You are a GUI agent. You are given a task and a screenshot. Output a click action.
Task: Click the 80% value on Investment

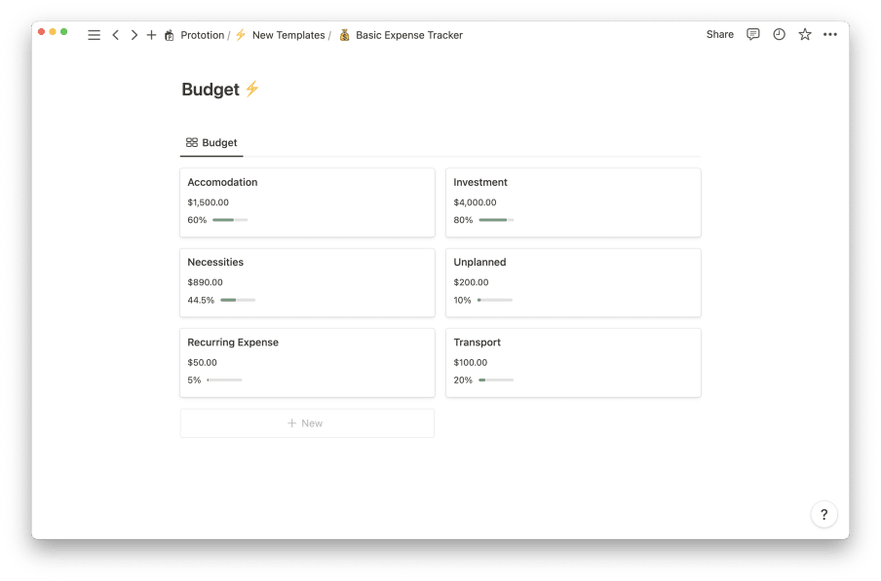[x=463, y=220]
